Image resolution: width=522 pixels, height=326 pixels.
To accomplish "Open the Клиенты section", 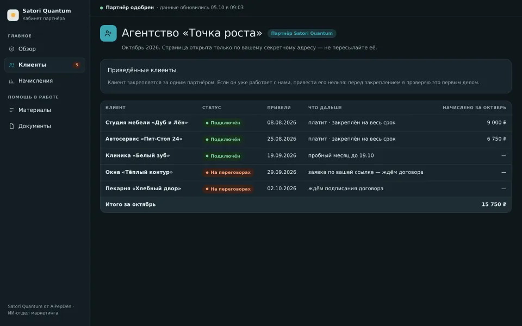I will click(x=45, y=65).
